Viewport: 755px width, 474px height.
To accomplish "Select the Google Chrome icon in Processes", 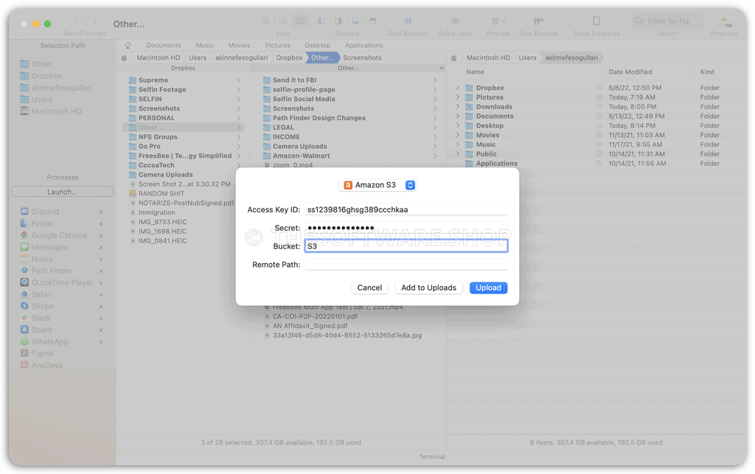I will click(x=24, y=235).
